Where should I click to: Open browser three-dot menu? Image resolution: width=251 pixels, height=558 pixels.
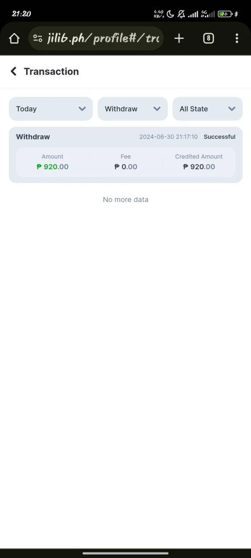tap(237, 38)
